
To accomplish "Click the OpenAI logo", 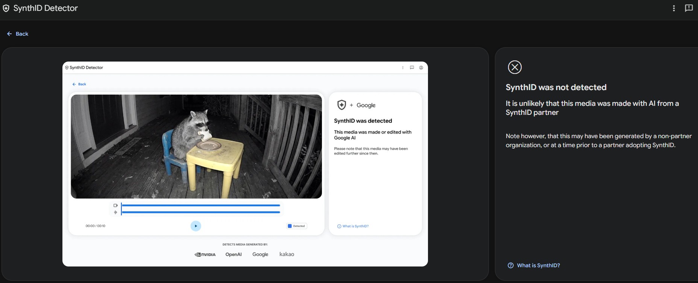I will coord(234,254).
